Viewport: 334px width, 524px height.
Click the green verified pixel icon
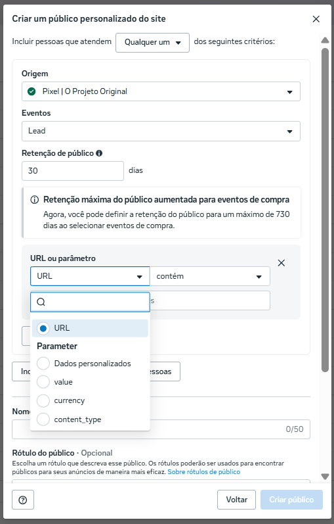tap(31, 91)
